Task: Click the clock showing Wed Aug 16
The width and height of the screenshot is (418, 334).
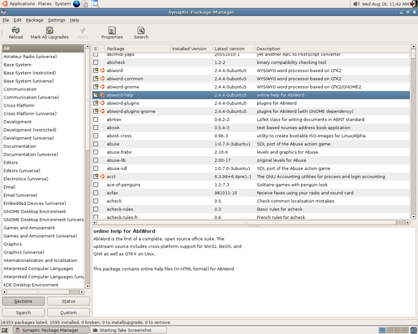Action: click(385, 4)
